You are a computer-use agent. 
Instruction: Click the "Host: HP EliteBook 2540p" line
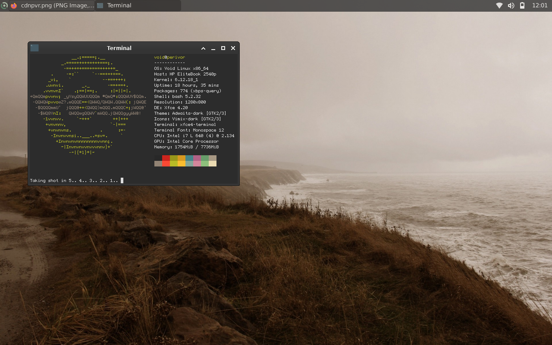[x=185, y=74]
